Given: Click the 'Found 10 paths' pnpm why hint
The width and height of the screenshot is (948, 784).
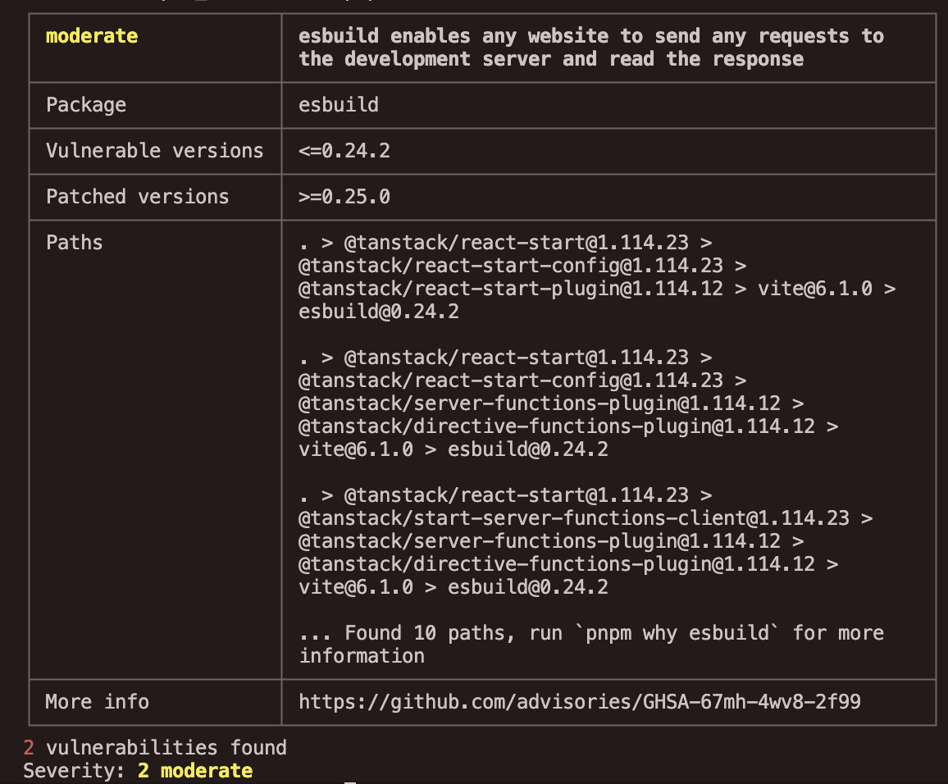Looking at the screenshot, I should tap(591, 645).
